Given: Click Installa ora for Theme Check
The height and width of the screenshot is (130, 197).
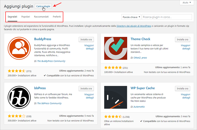Looking at the screenshot, I should [182, 40].
